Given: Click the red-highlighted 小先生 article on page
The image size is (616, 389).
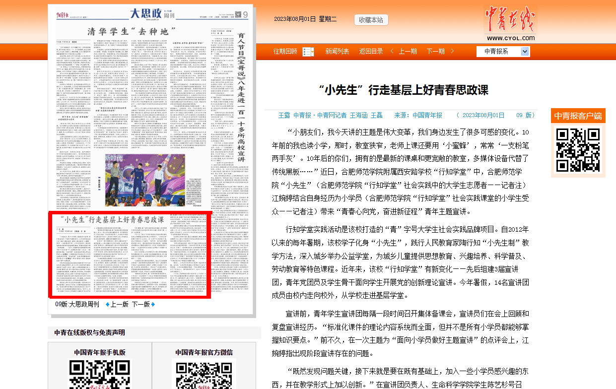Looking at the screenshot, I should tap(130, 255).
